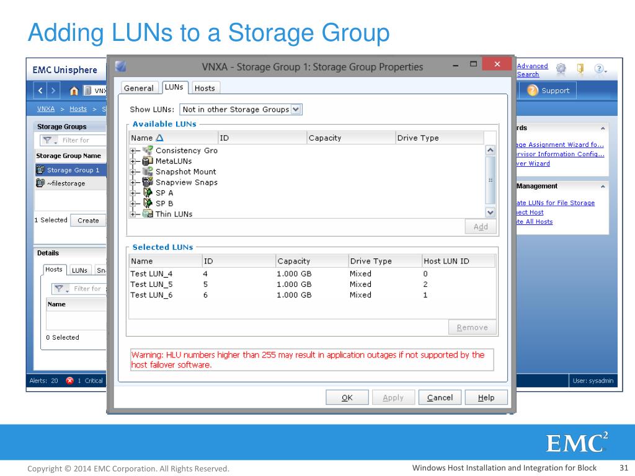Click the Snapshot Mount icon
This screenshot has width=635, height=476.
[x=148, y=172]
